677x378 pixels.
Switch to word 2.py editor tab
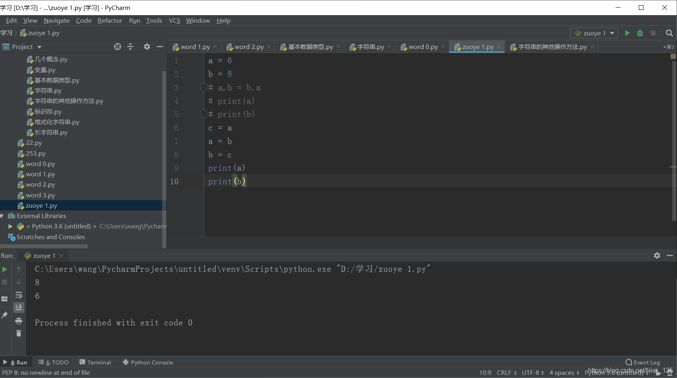point(249,47)
